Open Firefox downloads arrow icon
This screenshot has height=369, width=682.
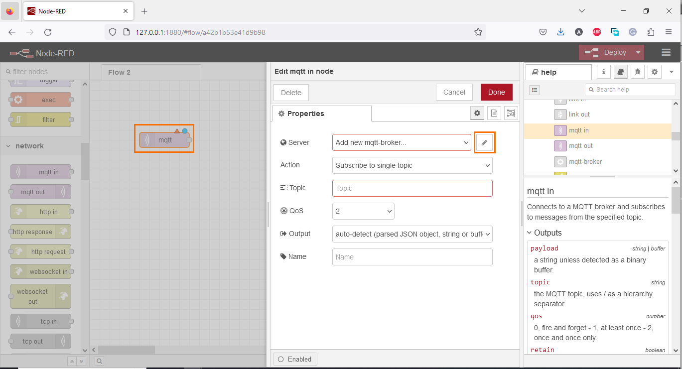click(x=561, y=32)
